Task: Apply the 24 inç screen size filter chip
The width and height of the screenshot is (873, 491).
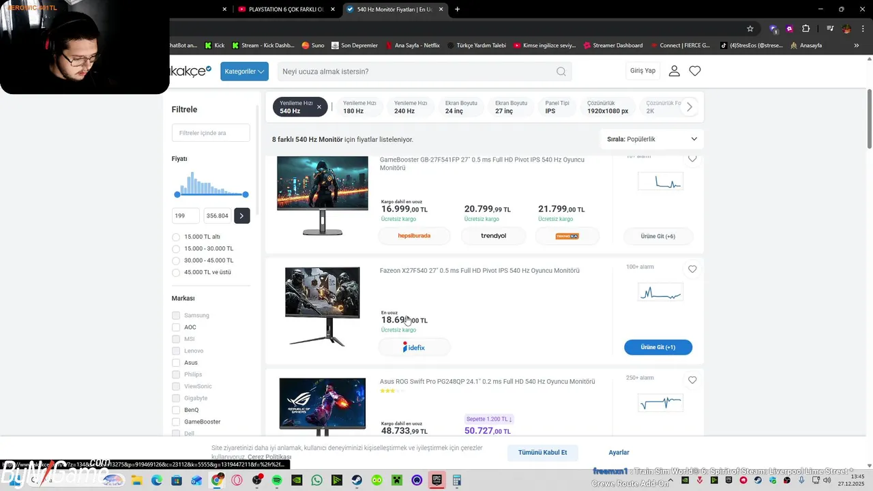Action: 461,107
